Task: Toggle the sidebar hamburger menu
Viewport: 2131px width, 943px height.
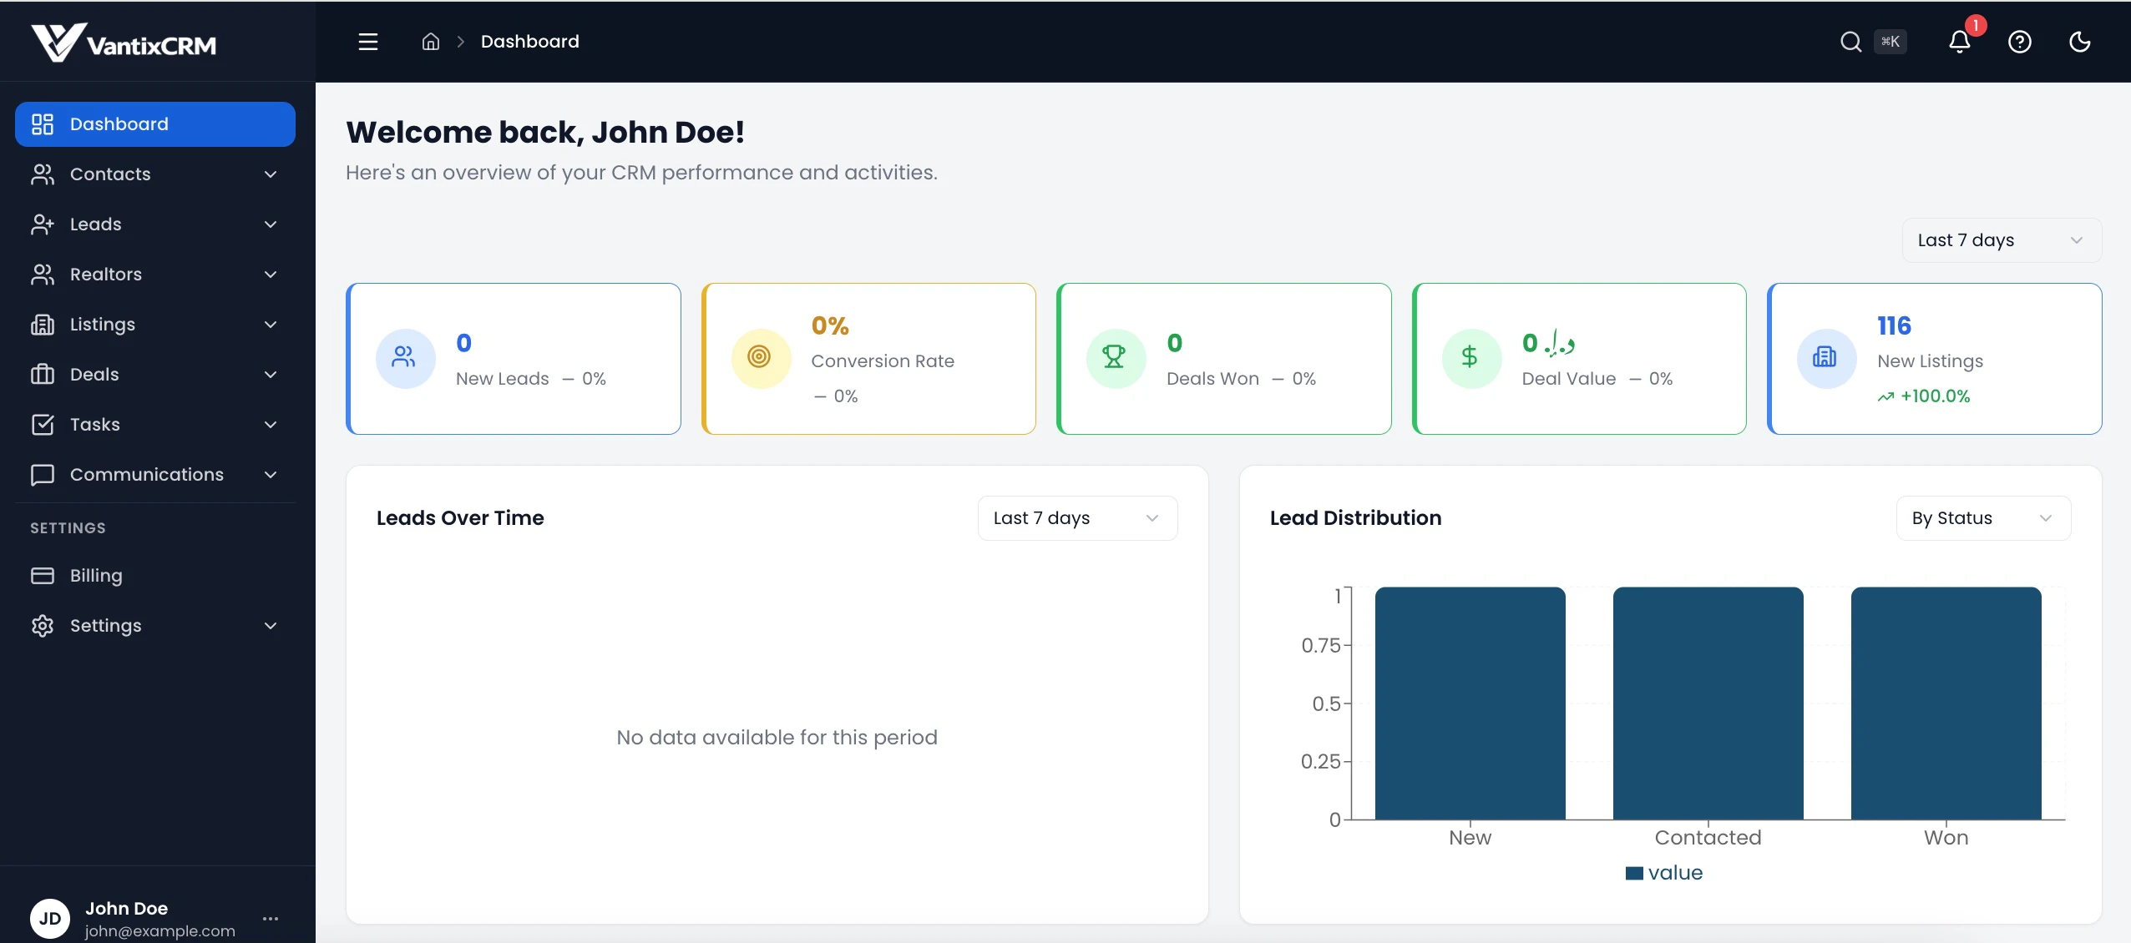Action: [368, 42]
